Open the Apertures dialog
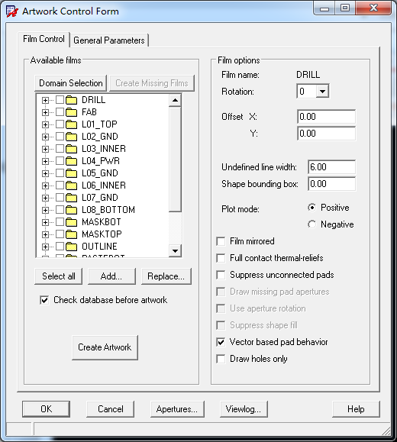This screenshot has height=442, width=397. (x=177, y=409)
